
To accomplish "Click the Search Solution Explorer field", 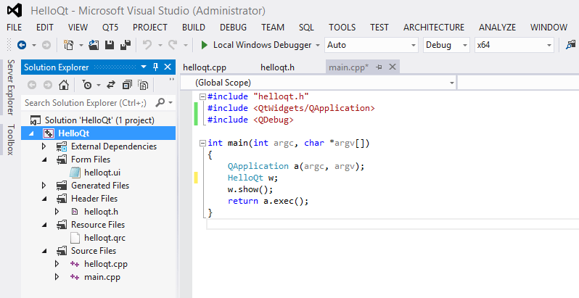I will coord(87,103).
